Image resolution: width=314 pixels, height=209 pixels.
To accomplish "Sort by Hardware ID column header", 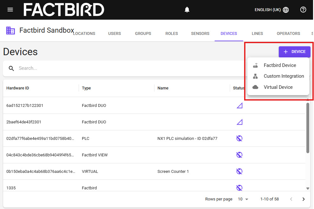I will (18, 88).
